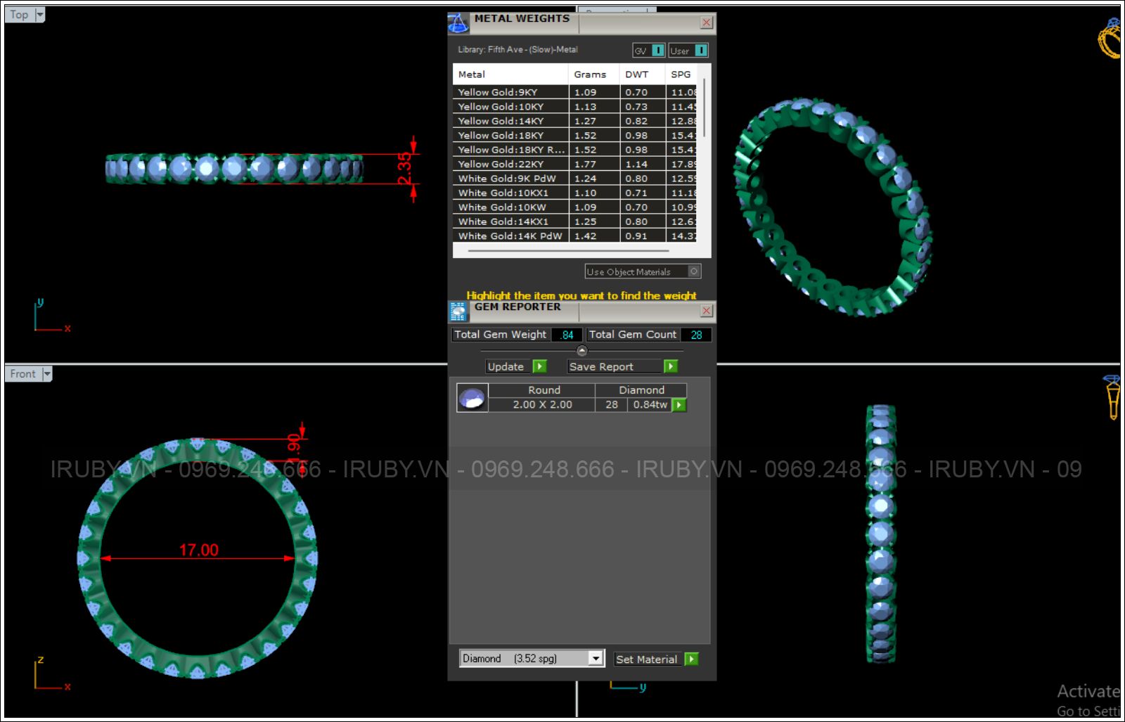Sort by the Grams column header
The height and width of the screenshot is (722, 1125).
click(x=589, y=75)
